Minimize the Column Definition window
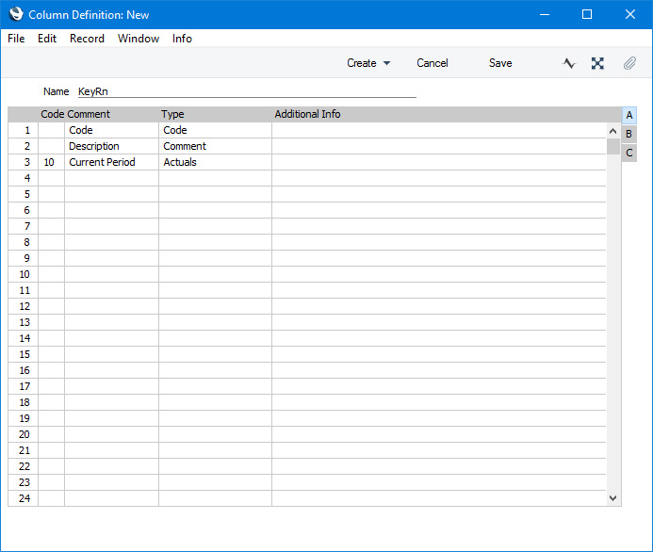This screenshot has height=552, width=653. pos(545,14)
